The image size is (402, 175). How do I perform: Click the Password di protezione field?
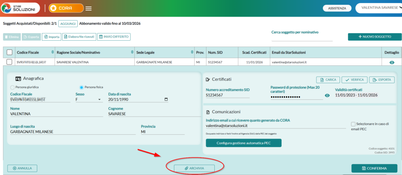297,97
